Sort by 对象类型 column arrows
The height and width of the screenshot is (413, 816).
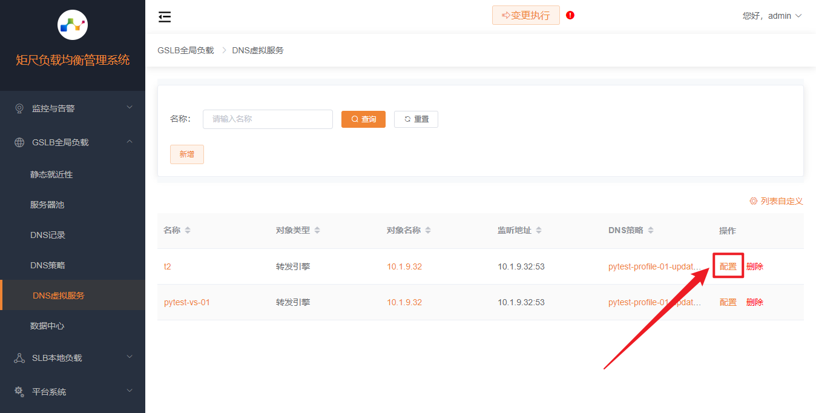pyautogui.click(x=317, y=231)
